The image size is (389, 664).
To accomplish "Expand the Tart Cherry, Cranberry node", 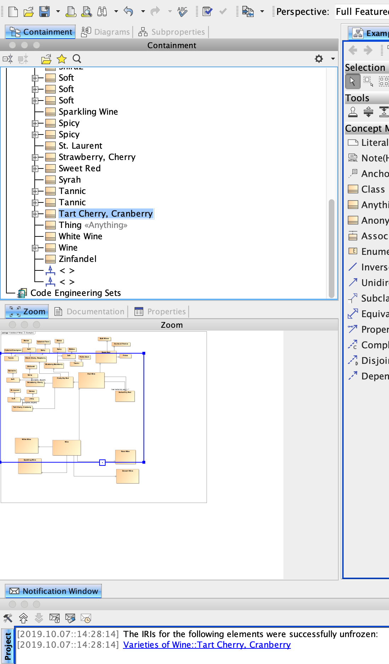I will [x=35, y=214].
